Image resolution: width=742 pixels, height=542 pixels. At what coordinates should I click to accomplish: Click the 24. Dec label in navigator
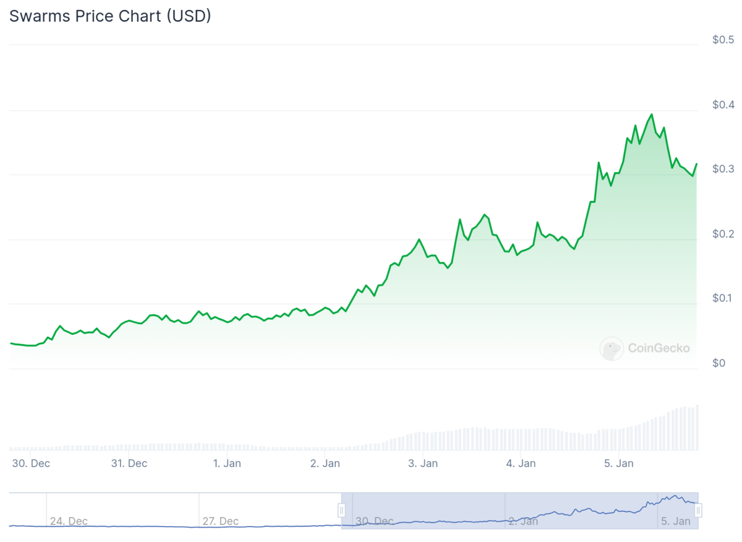(x=69, y=521)
